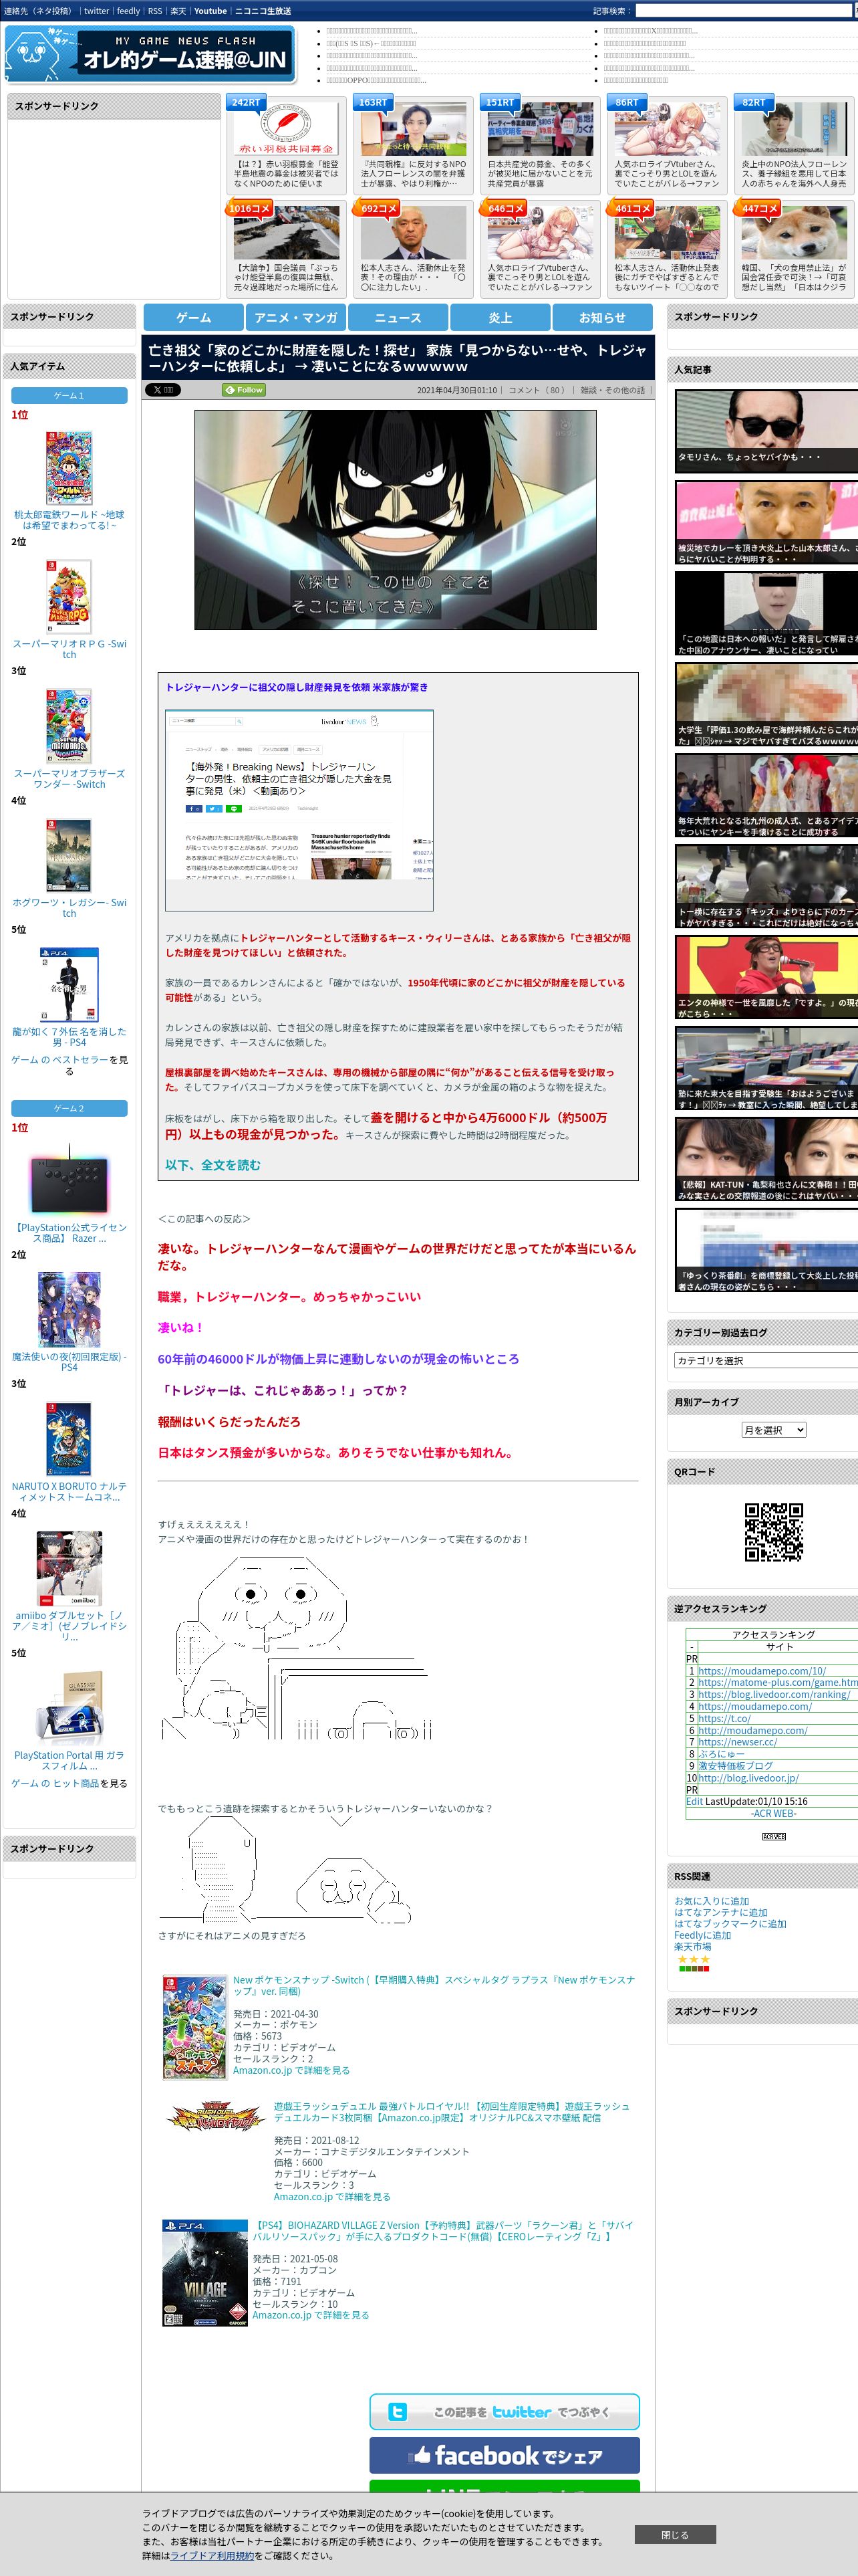Click the 楽天市場 link

coord(692,1946)
